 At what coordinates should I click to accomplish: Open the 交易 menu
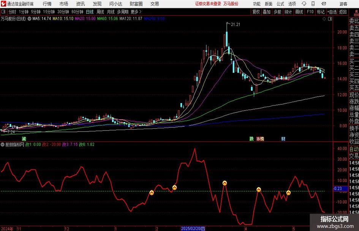(x=155, y=4)
